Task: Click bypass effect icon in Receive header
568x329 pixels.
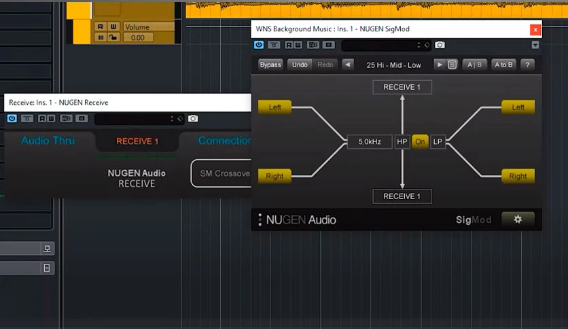Action: tap(27, 118)
